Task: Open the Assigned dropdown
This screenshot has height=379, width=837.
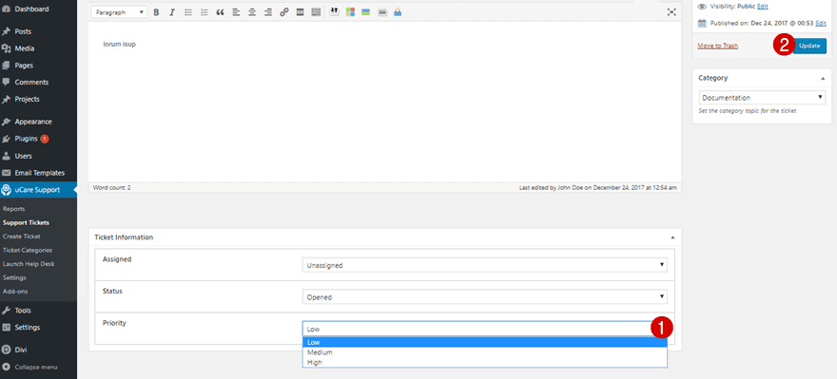Action: (485, 265)
